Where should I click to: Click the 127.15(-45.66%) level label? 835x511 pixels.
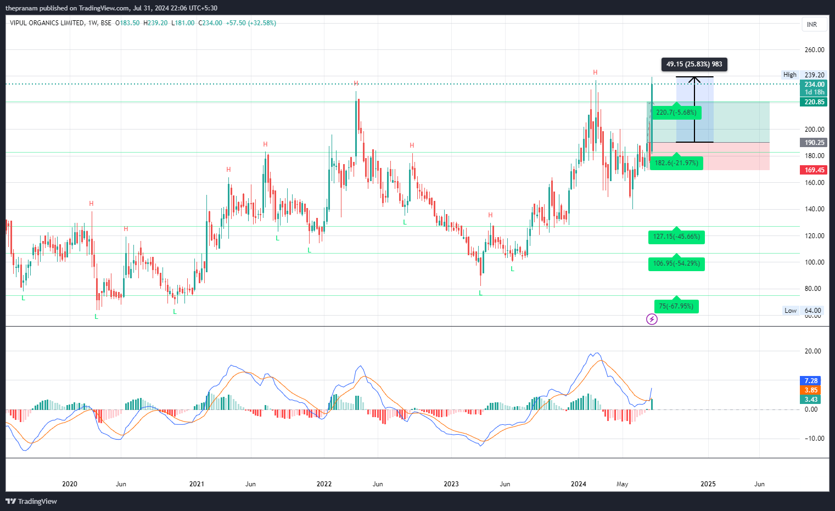pyautogui.click(x=676, y=237)
